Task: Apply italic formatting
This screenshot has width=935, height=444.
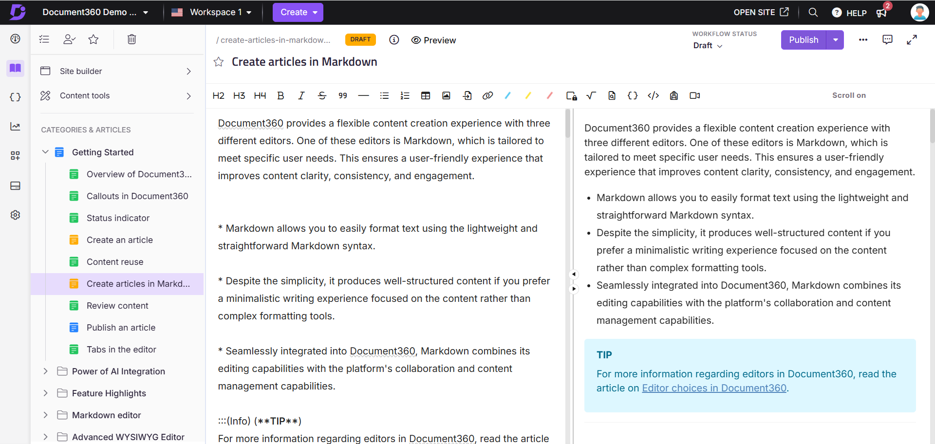Action: point(301,95)
